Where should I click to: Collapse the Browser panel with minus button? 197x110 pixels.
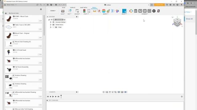click(x=48, y=17)
